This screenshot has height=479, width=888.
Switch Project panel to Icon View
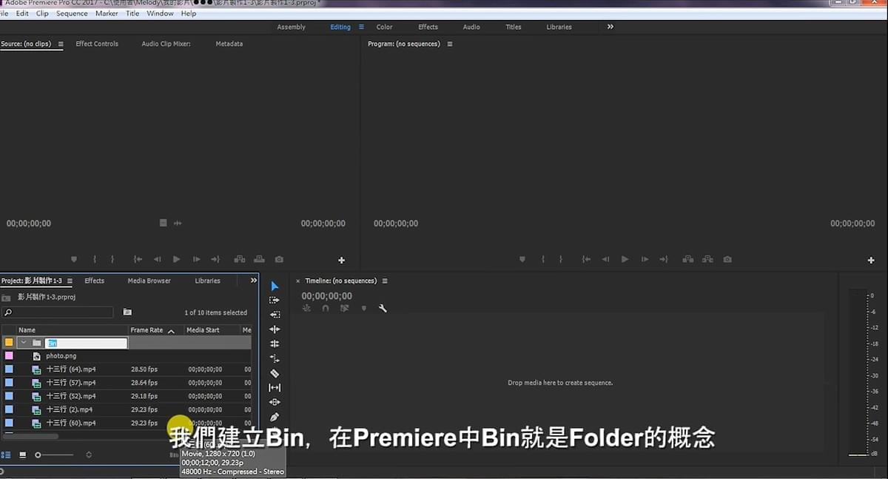click(23, 455)
